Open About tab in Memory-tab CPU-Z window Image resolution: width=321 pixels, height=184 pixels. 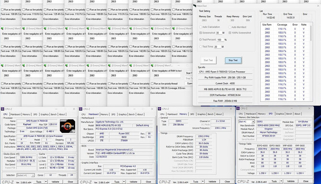pos(219,114)
